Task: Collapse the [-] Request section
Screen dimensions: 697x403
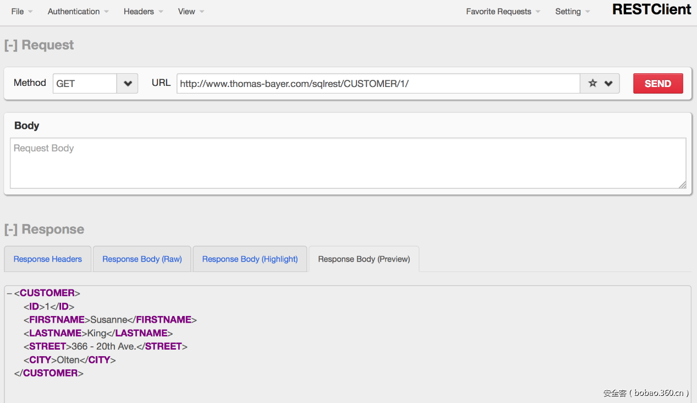Action: [39, 45]
